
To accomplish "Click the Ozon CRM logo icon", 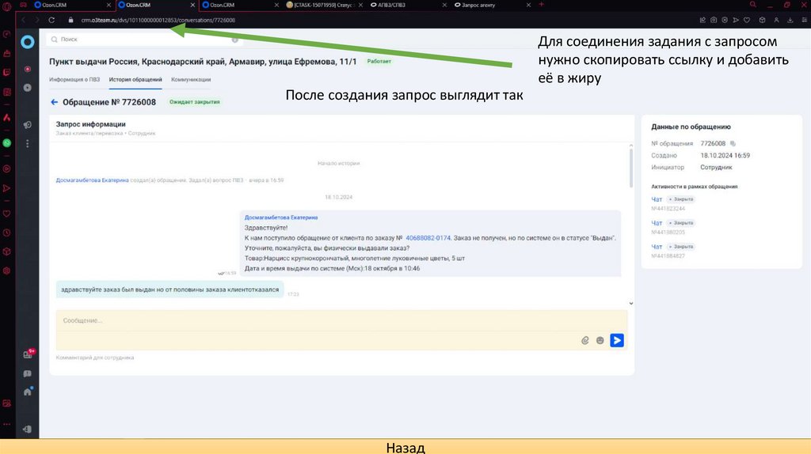I will pyautogui.click(x=28, y=42).
